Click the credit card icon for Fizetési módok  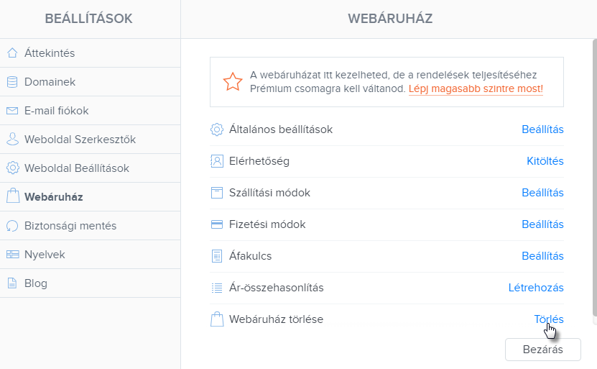pos(217,224)
